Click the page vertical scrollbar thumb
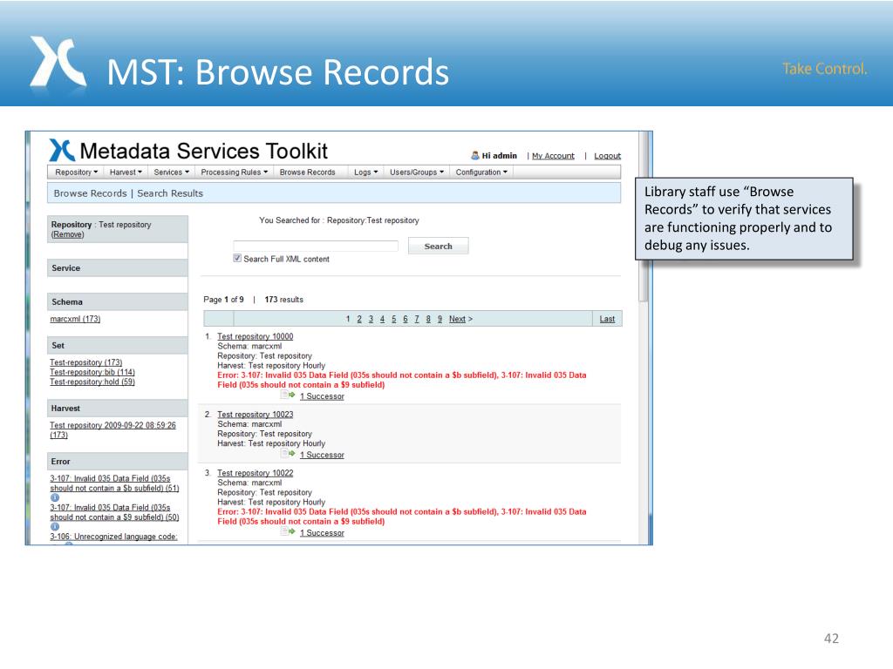The height and width of the screenshot is (669, 893). [644, 217]
